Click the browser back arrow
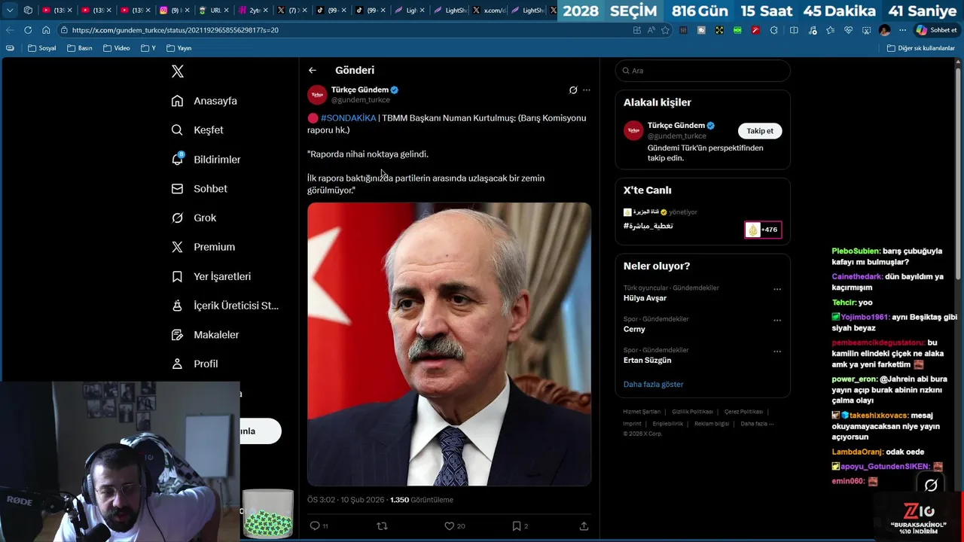Viewport: 964px width, 542px height. tap(10, 30)
